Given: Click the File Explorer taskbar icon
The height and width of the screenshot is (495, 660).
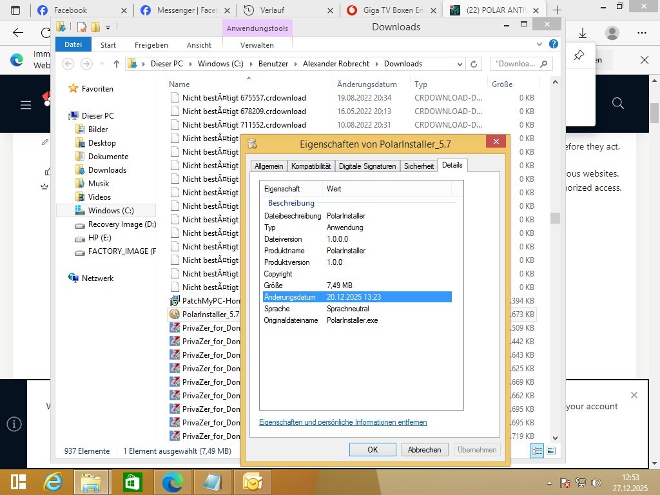Looking at the screenshot, I should coord(92,482).
